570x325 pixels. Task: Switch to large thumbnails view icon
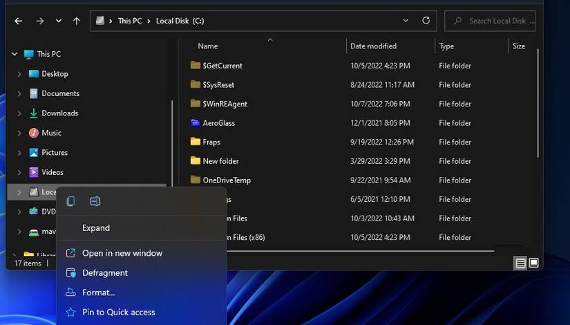pyautogui.click(x=533, y=263)
